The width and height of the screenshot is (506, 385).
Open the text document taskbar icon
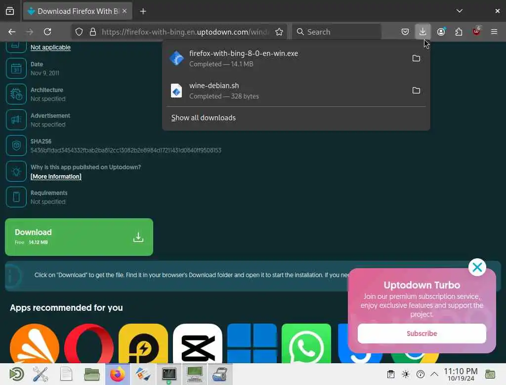tap(66, 374)
